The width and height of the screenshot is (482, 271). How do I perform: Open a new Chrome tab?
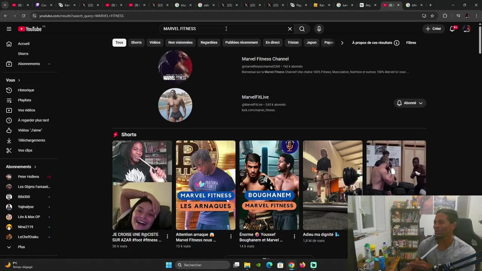click(x=430, y=5)
